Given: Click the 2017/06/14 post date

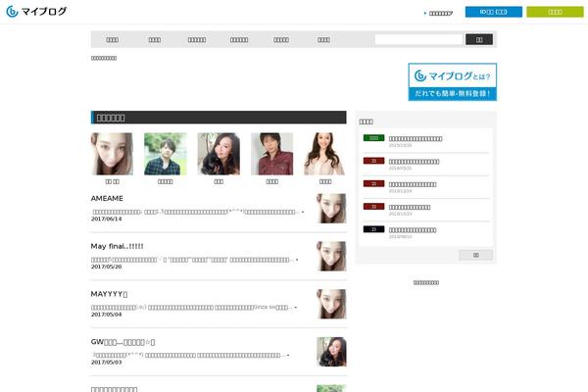Looking at the screenshot, I should 107,219.
